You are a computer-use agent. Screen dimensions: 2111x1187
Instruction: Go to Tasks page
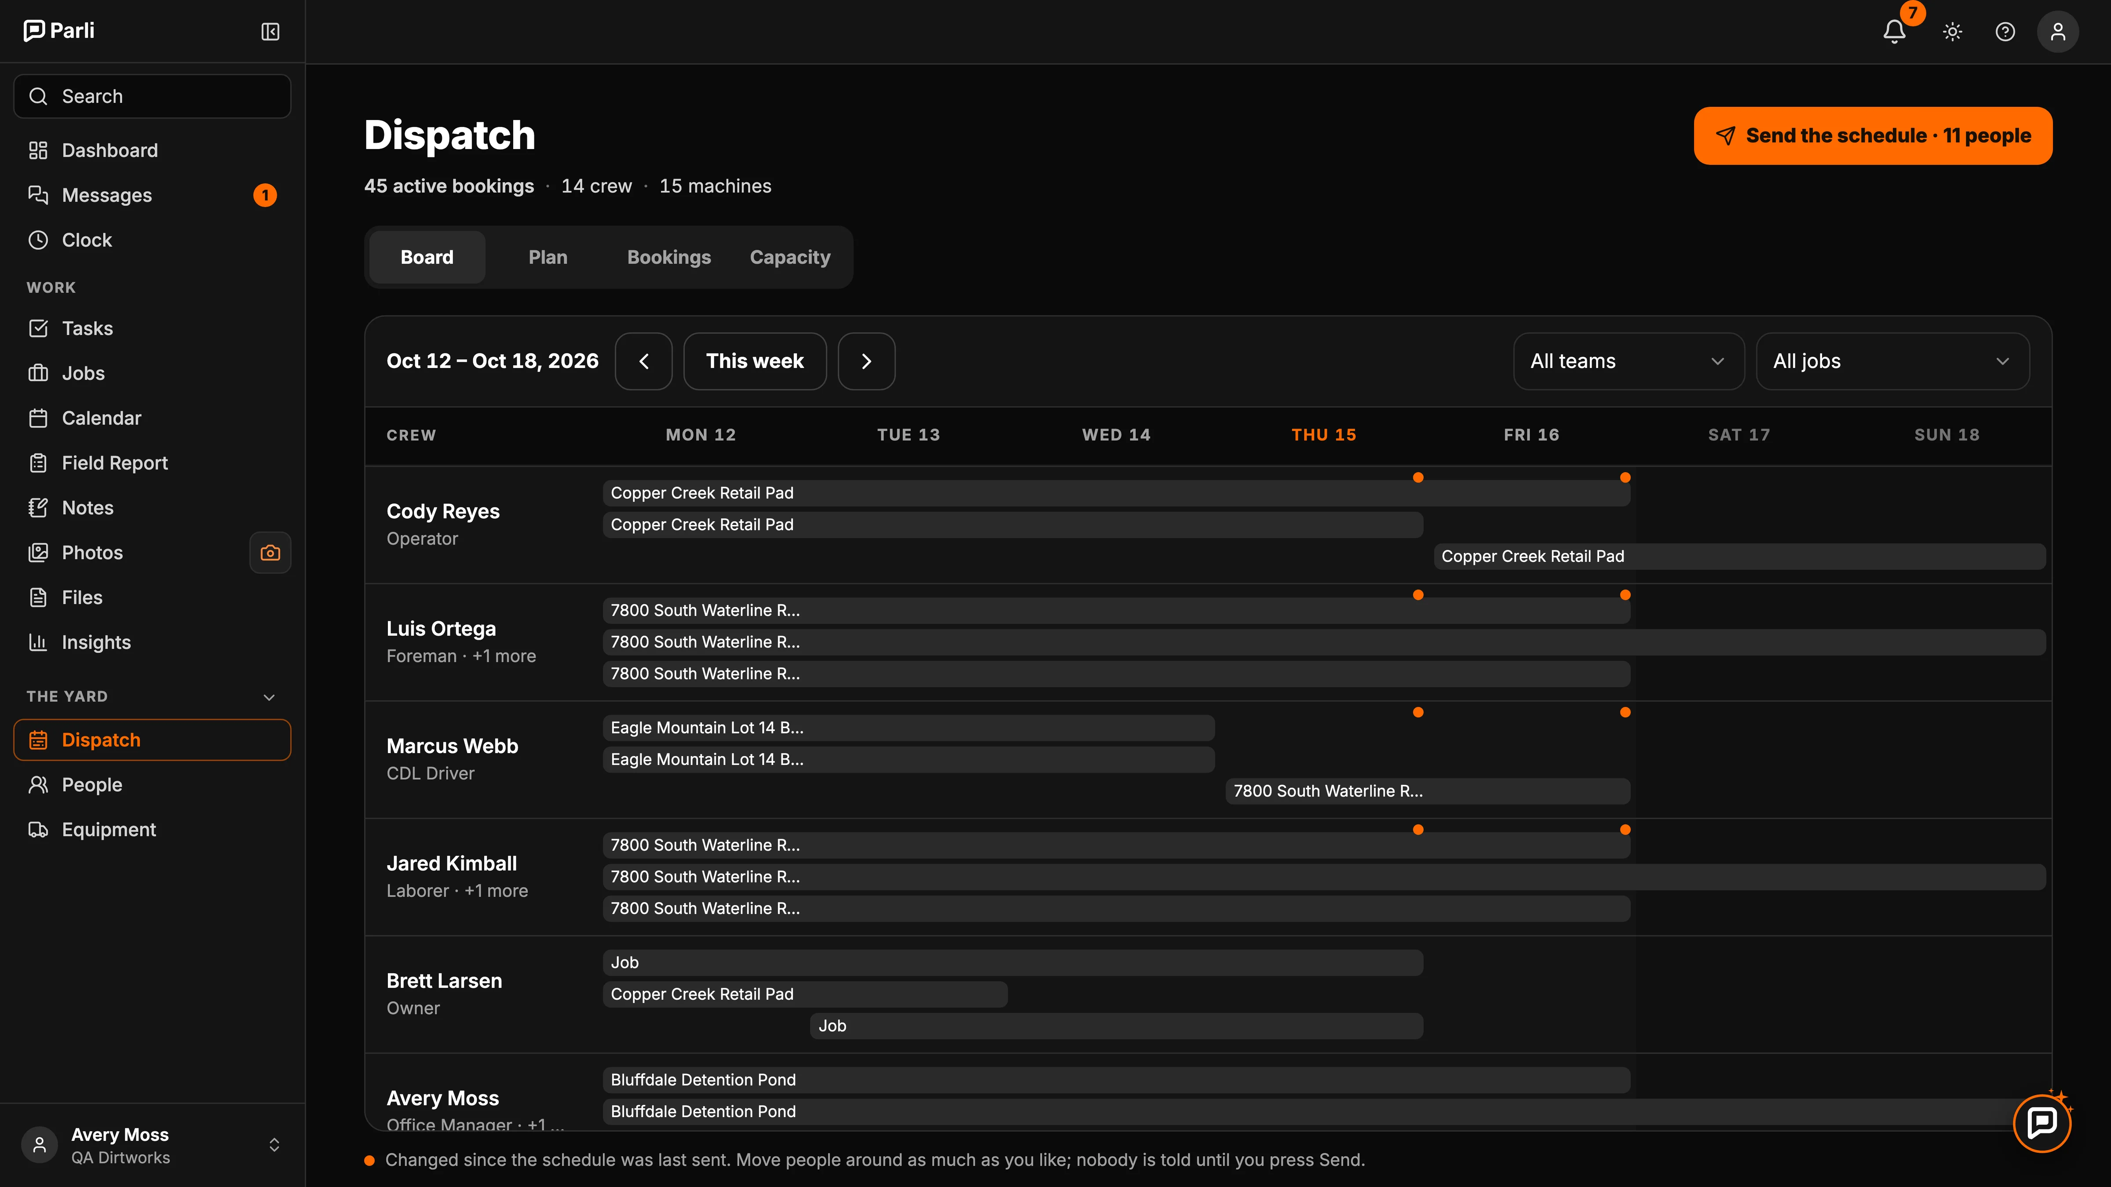tap(153, 328)
